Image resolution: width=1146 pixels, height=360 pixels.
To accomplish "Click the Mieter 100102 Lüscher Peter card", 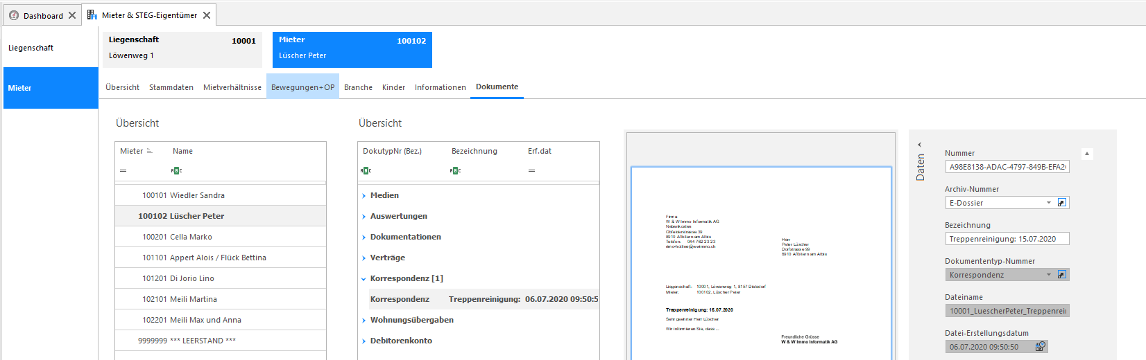I will pos(352,50).
